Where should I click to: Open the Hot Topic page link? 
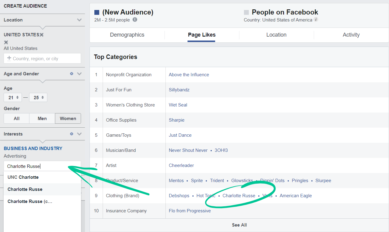point(206,196)
